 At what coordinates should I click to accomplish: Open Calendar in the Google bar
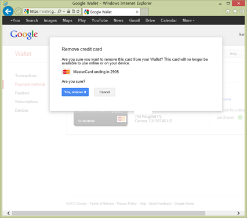pos(169,20)
